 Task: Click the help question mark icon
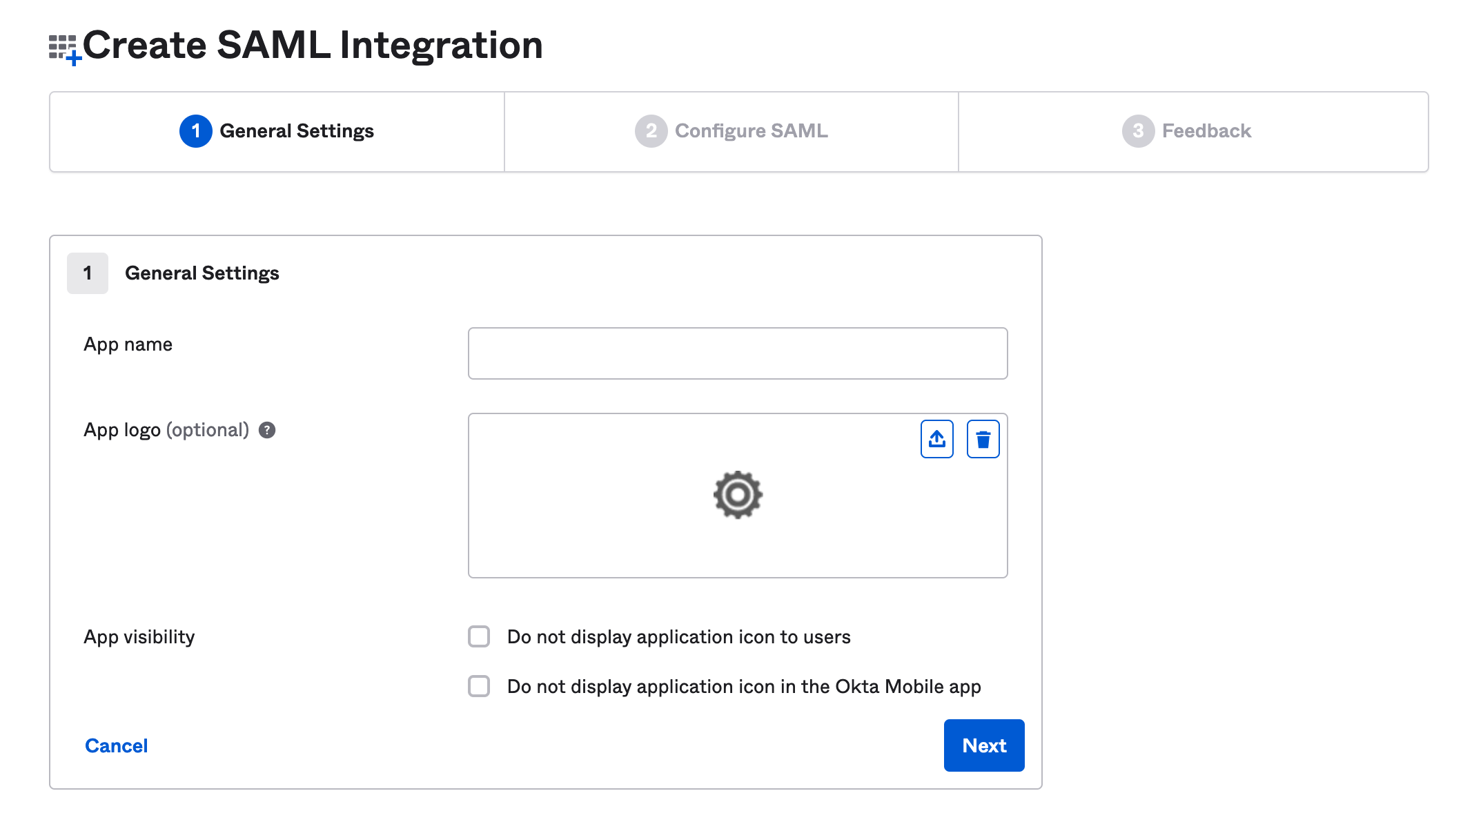click(267, 430)
